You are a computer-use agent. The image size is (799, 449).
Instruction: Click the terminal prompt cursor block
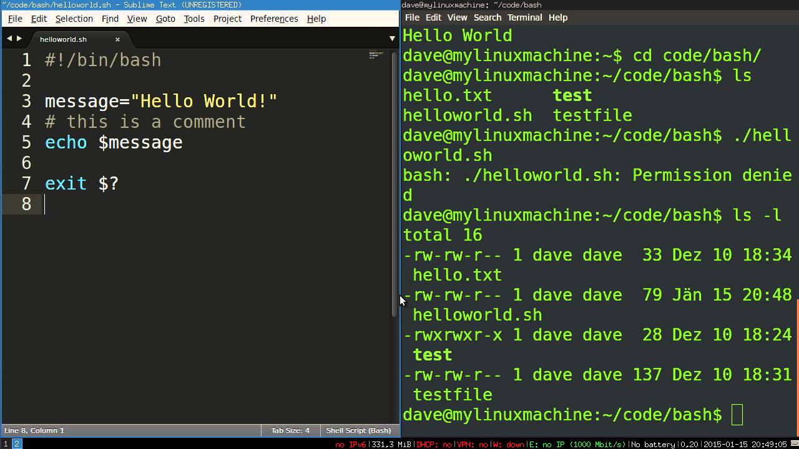click(x=737, y=415)
